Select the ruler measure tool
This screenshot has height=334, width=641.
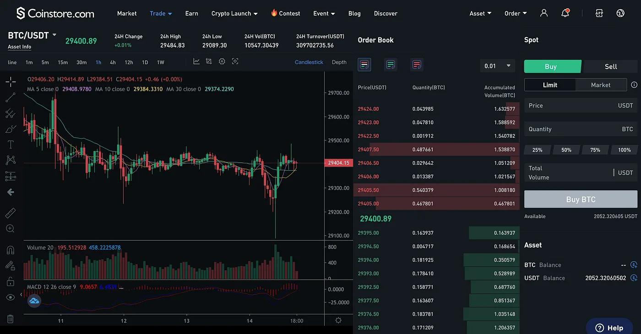tap(11, 213)
